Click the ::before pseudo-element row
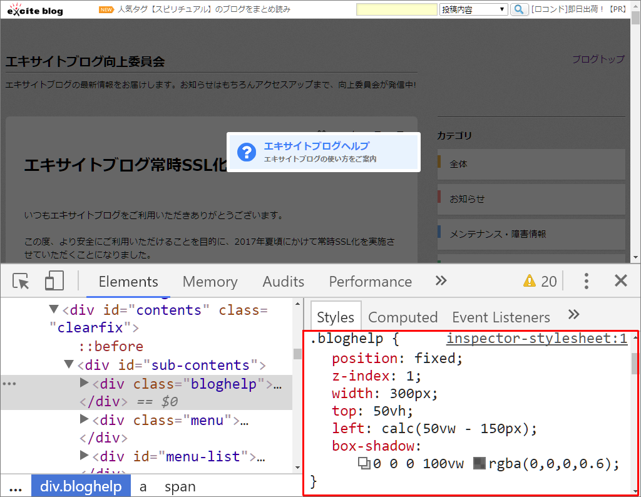The width and height of the screenshot is (641, 497). pyautogui.click(x=111, y=346)
